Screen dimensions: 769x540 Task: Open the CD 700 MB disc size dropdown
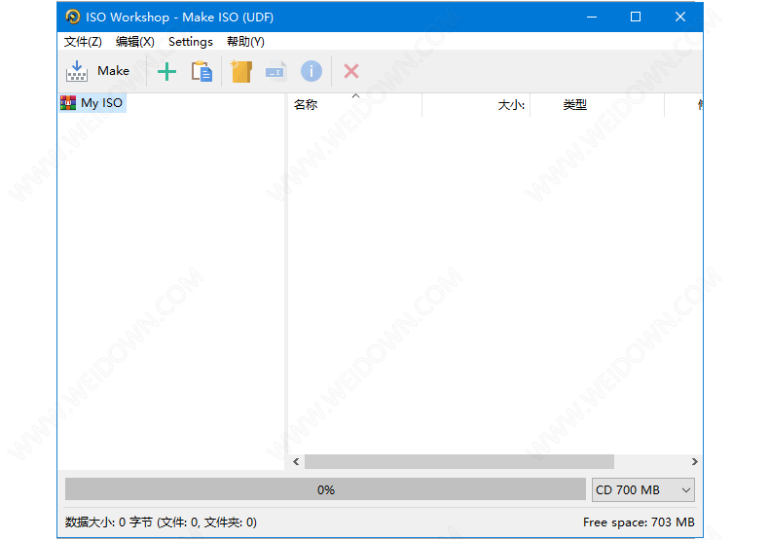643,490
